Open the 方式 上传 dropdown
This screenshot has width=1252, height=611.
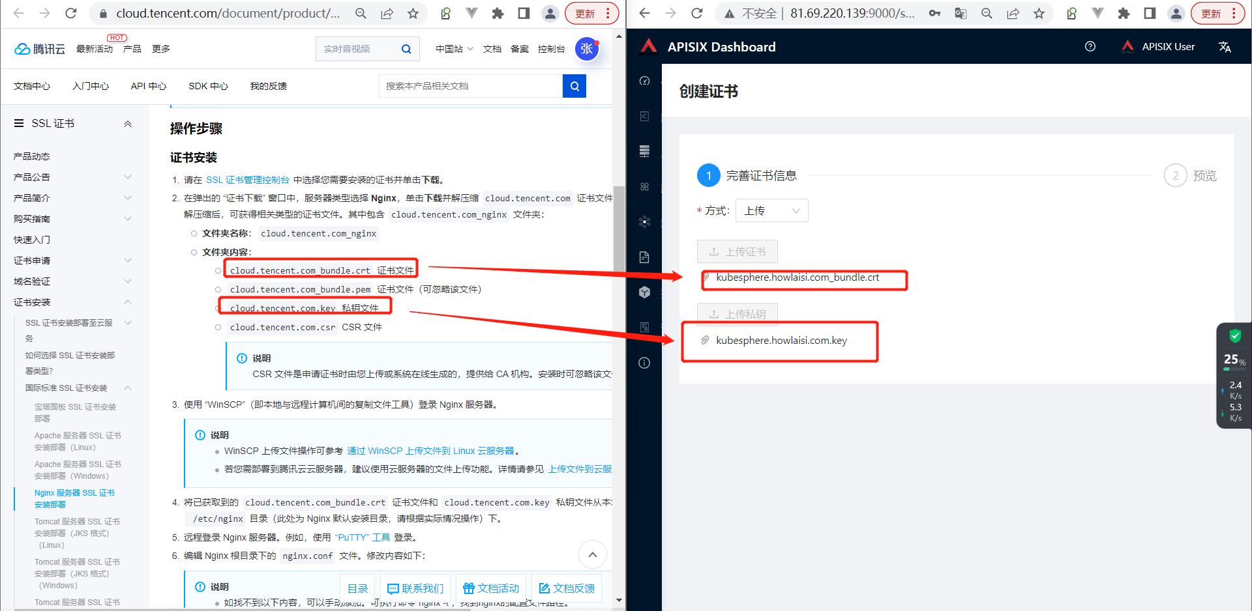pyautogui.click(x=771, y=210)
